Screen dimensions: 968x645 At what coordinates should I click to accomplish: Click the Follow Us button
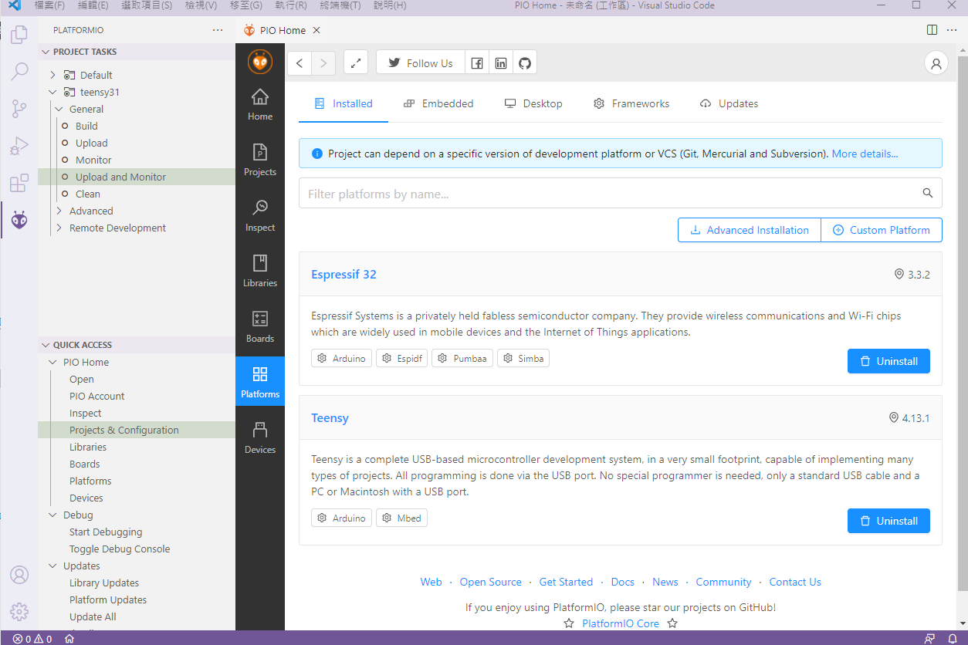click(421, 63)
